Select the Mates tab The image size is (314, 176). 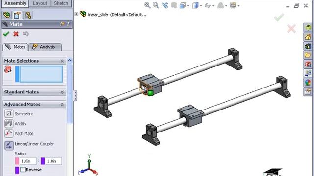point(16,47)
